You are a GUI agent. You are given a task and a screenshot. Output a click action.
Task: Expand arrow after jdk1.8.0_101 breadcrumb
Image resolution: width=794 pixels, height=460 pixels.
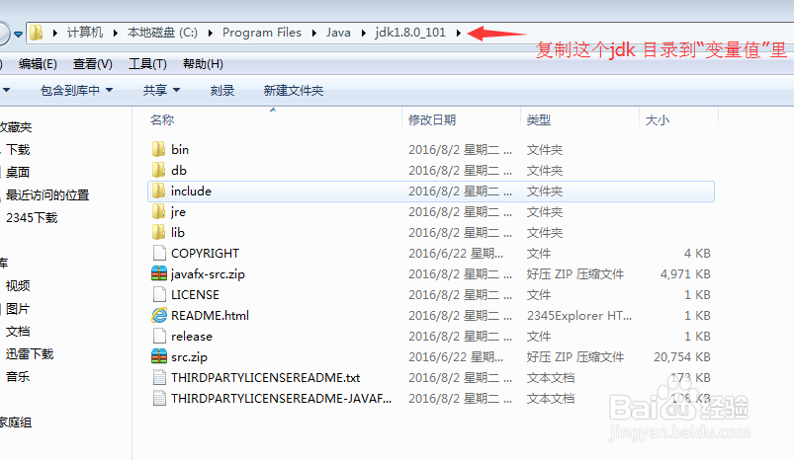coord(458,34)
